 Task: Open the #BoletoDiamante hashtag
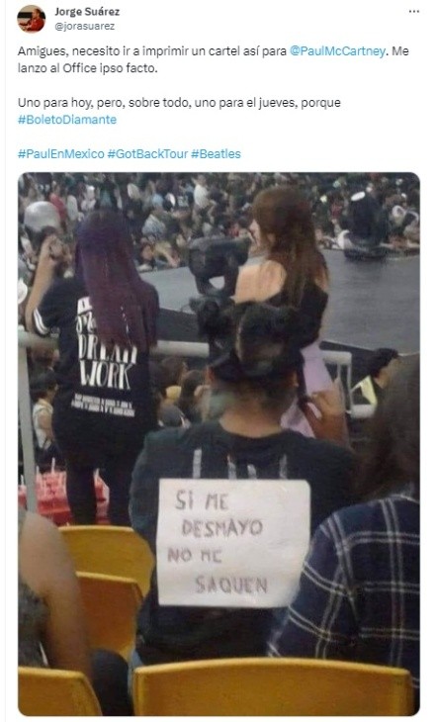(67, 120)
